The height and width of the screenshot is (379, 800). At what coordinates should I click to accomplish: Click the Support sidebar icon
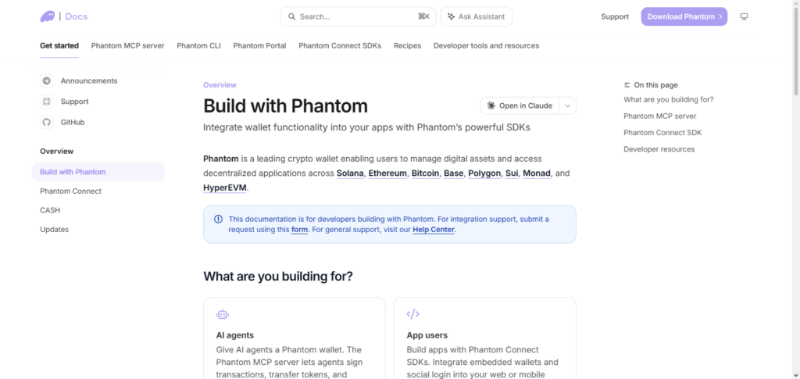46,102
